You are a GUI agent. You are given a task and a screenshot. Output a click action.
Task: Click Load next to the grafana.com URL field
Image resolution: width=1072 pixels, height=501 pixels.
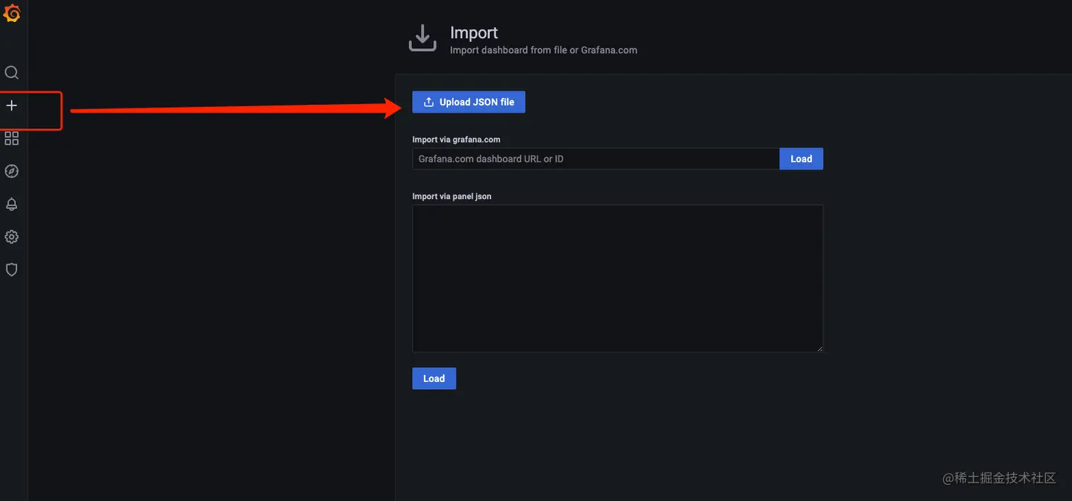click(801, 159)
